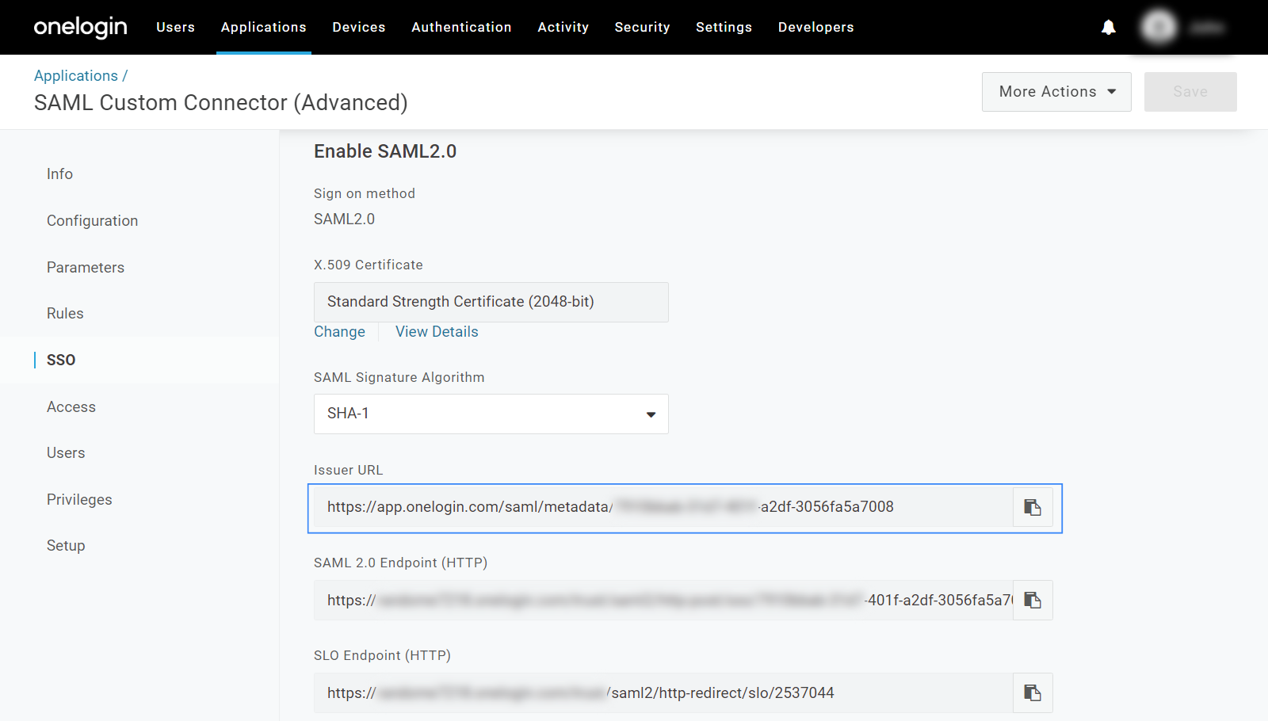
Task: Click inside the Issuer URL field
Action: (663, 508)
